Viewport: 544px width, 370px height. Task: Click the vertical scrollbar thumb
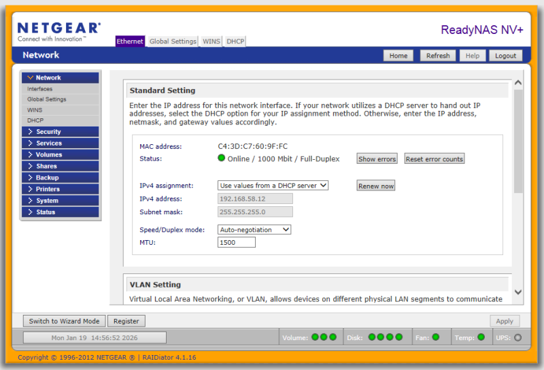[518, 141]
